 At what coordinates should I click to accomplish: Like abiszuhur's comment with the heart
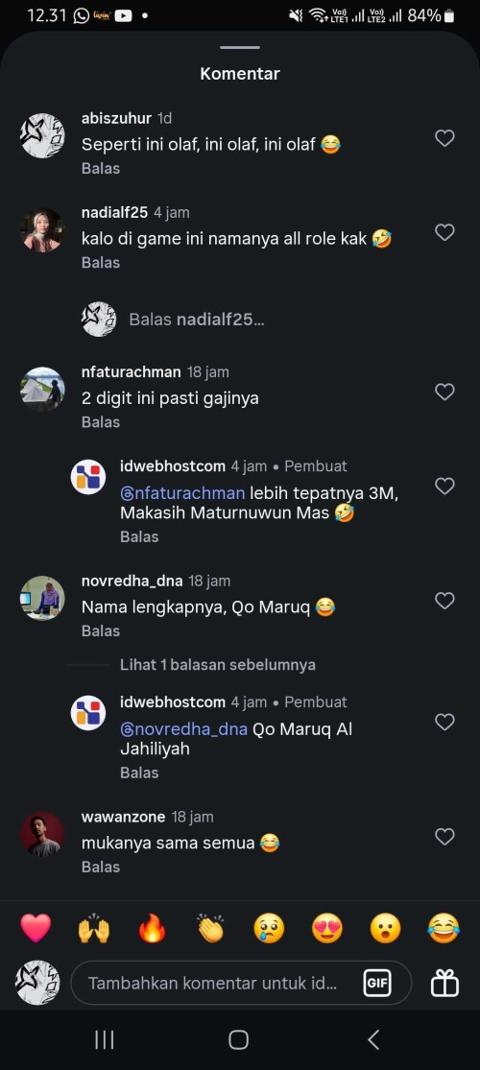pos(444,138)
